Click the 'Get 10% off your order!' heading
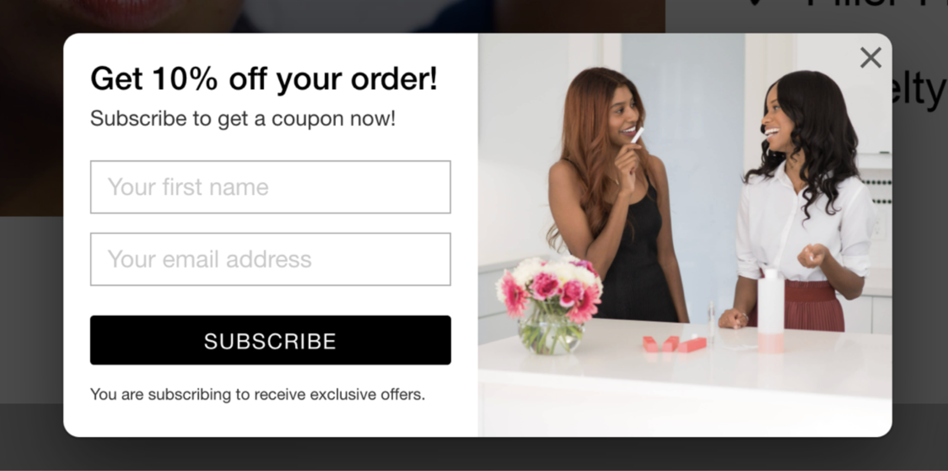The image size is (948, 471). coord(264,79)
